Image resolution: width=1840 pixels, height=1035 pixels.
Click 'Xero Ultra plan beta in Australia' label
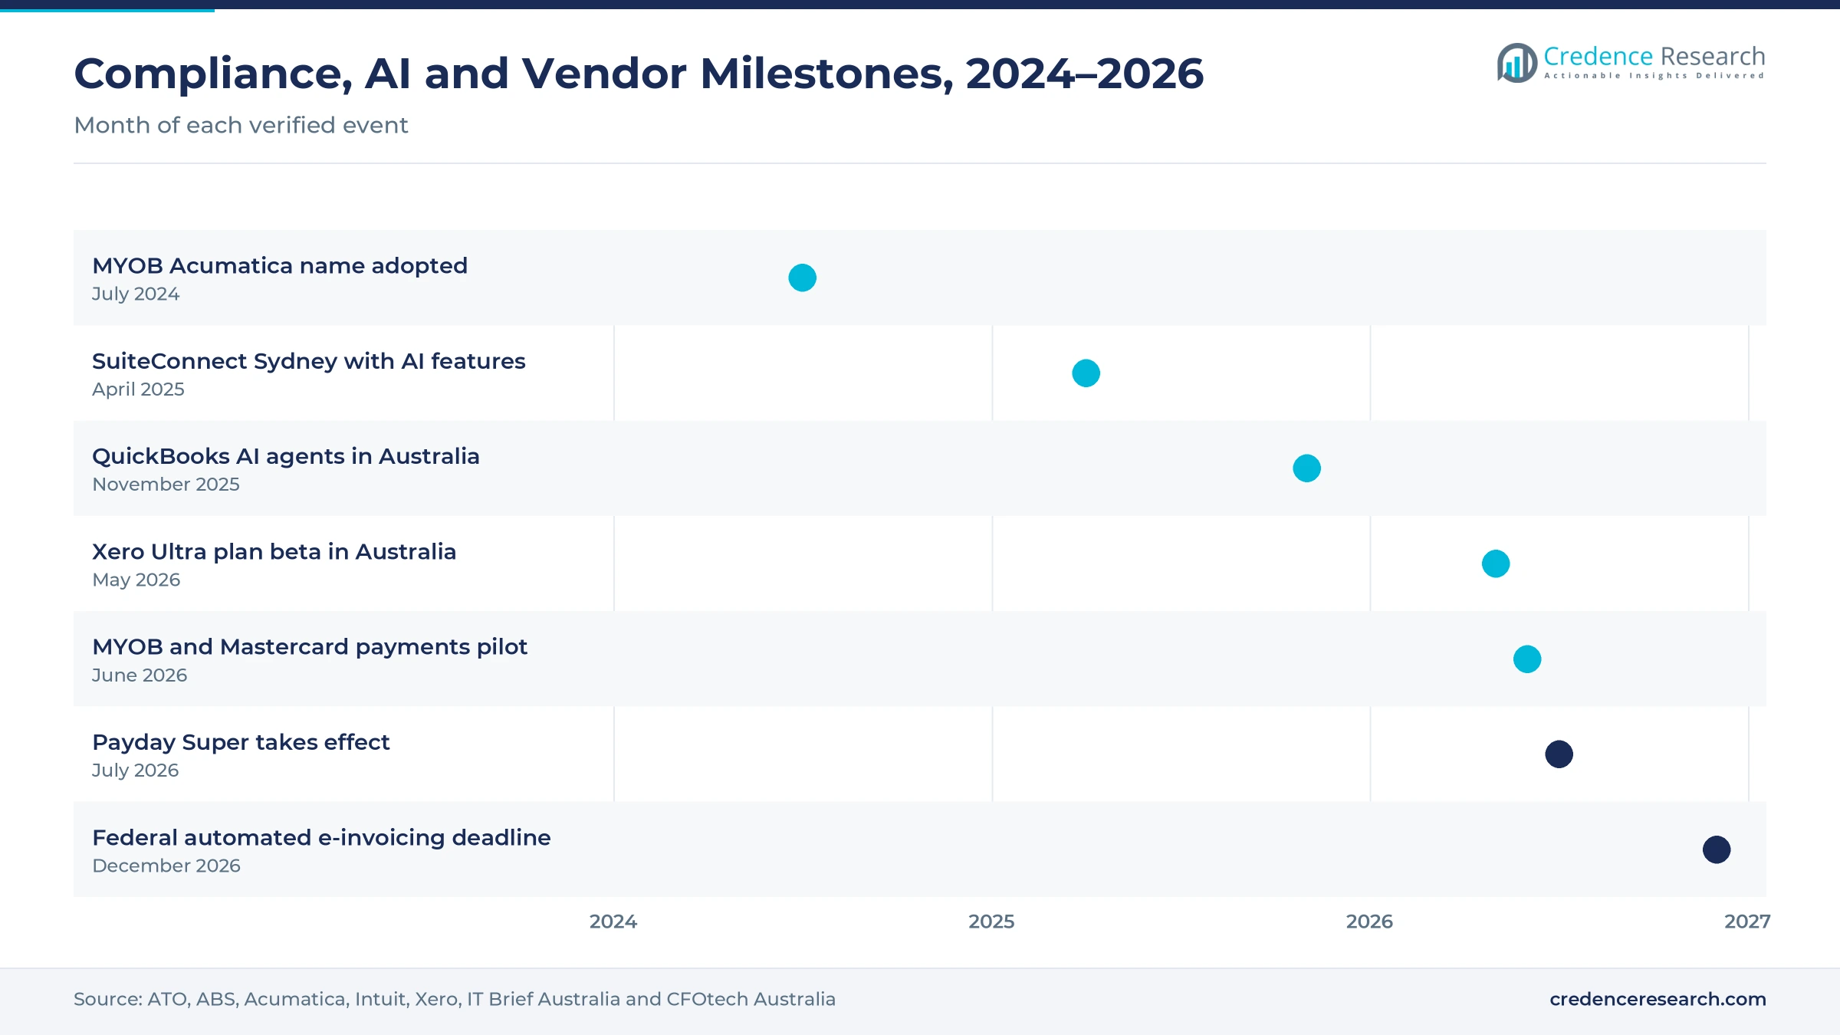(x=274, y=552)
